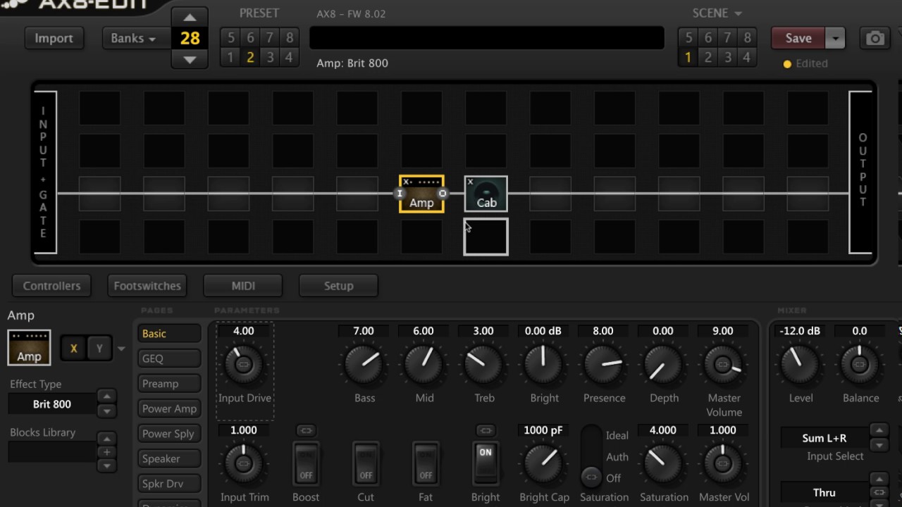Open the Setup dialog
This screenshot has width=902, height=507.
[x=338, y=286]
